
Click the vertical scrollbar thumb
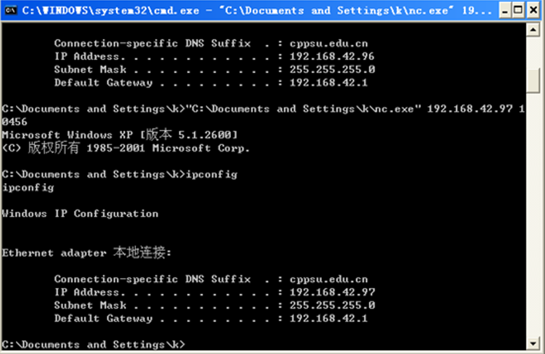pyautogui.click(x=534, y=80)
